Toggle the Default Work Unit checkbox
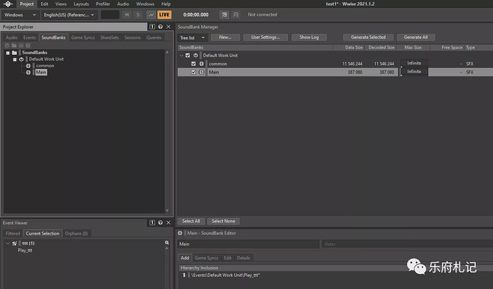493x289 pixels. pos(188,55)
